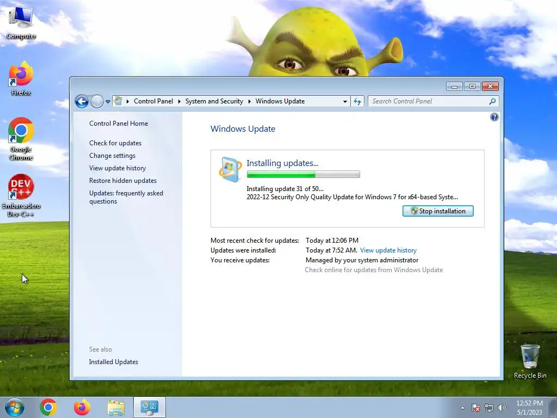Viewport: 557px width, 418px height.
Task: Open Help with the question mark icon
Action: click(x=494, y=117)
